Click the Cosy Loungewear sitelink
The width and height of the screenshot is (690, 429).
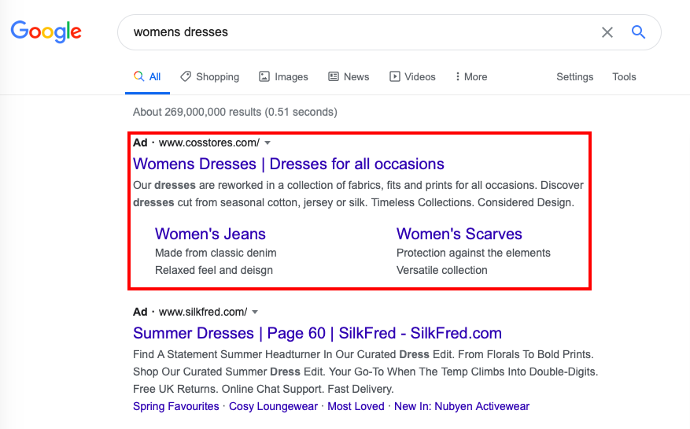tap(273, 406)
